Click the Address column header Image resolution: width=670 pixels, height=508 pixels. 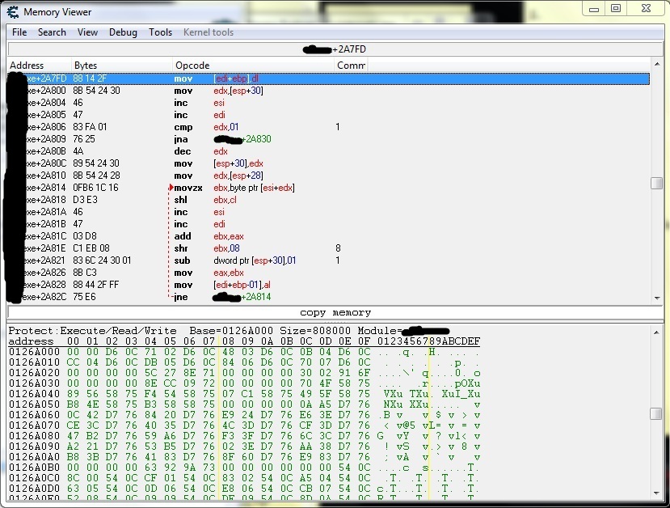27,66
